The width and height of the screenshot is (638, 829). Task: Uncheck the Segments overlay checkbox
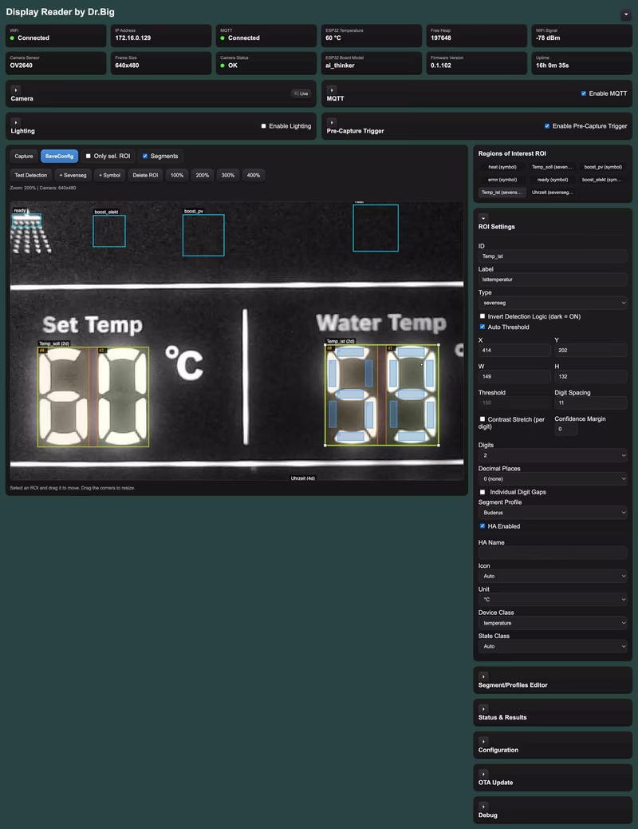145,156
